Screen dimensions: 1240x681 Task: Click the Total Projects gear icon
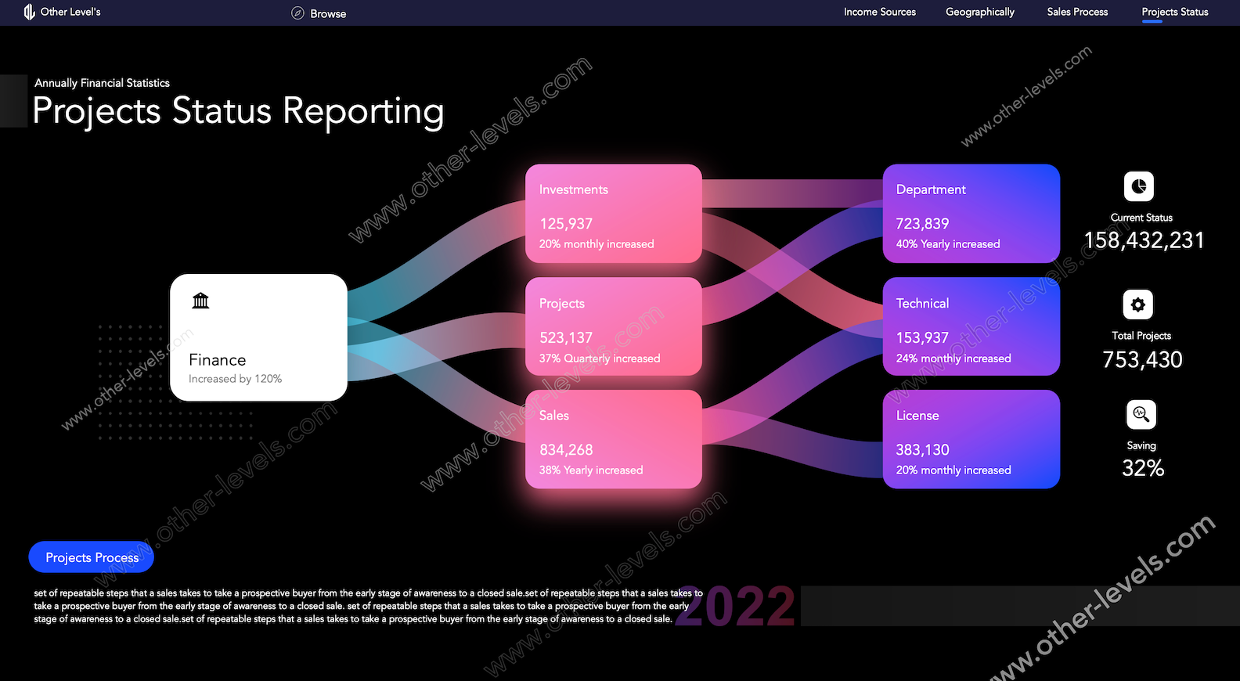point(1138,304)
